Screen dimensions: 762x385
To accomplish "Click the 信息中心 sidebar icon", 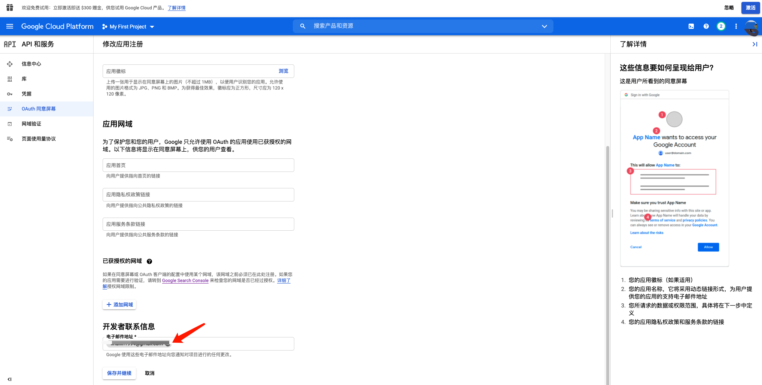I will click(x=10, y=64).
